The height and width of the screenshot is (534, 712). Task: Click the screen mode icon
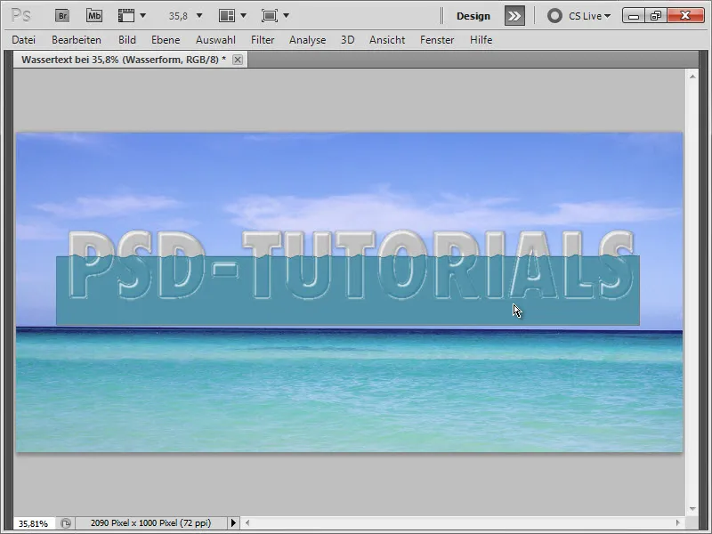click(x=270, y=16)
